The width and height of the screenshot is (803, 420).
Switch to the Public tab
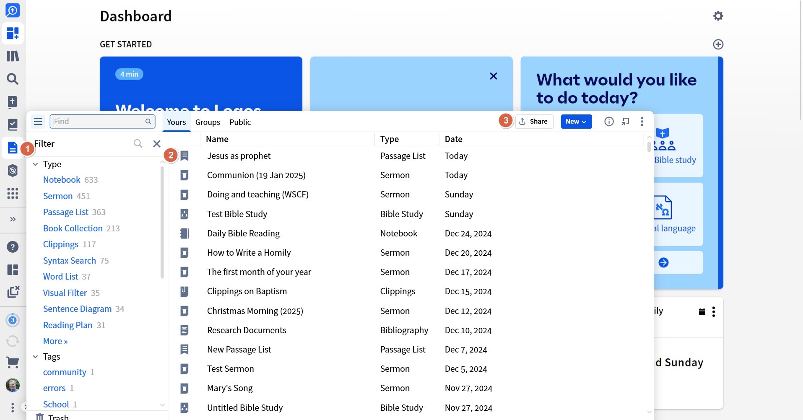pyautogui.click(x=240, y=122)
